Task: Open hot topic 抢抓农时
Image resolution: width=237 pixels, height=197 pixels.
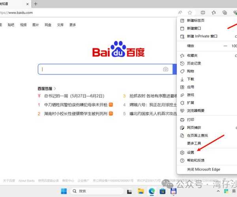Action: pyautogui.click(x=153, y=96)
